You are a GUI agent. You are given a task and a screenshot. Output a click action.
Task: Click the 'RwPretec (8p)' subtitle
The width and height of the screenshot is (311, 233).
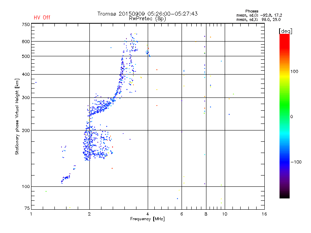click(x=148, y=19)
